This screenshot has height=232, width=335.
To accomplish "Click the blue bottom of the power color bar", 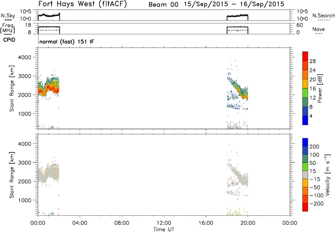I will coord(305,120).
